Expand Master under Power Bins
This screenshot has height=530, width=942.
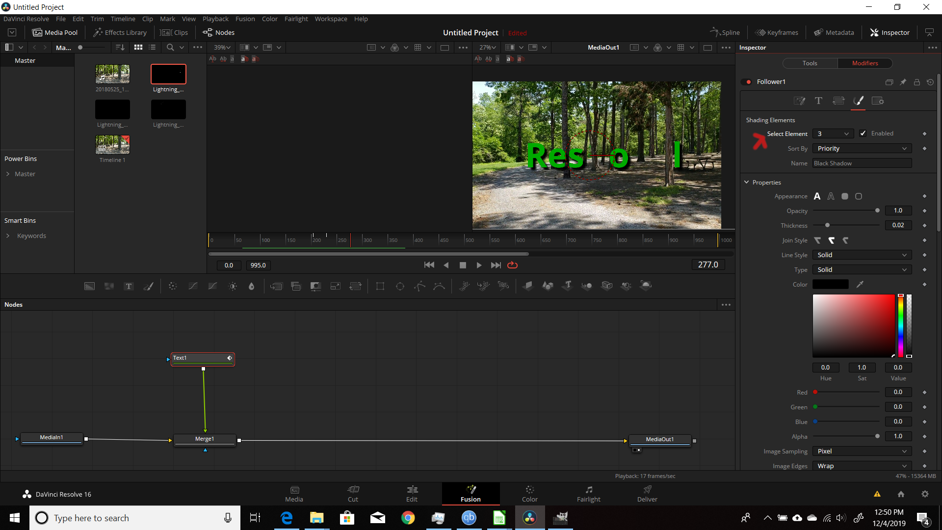pyautogui.click(x=8, y=174)
